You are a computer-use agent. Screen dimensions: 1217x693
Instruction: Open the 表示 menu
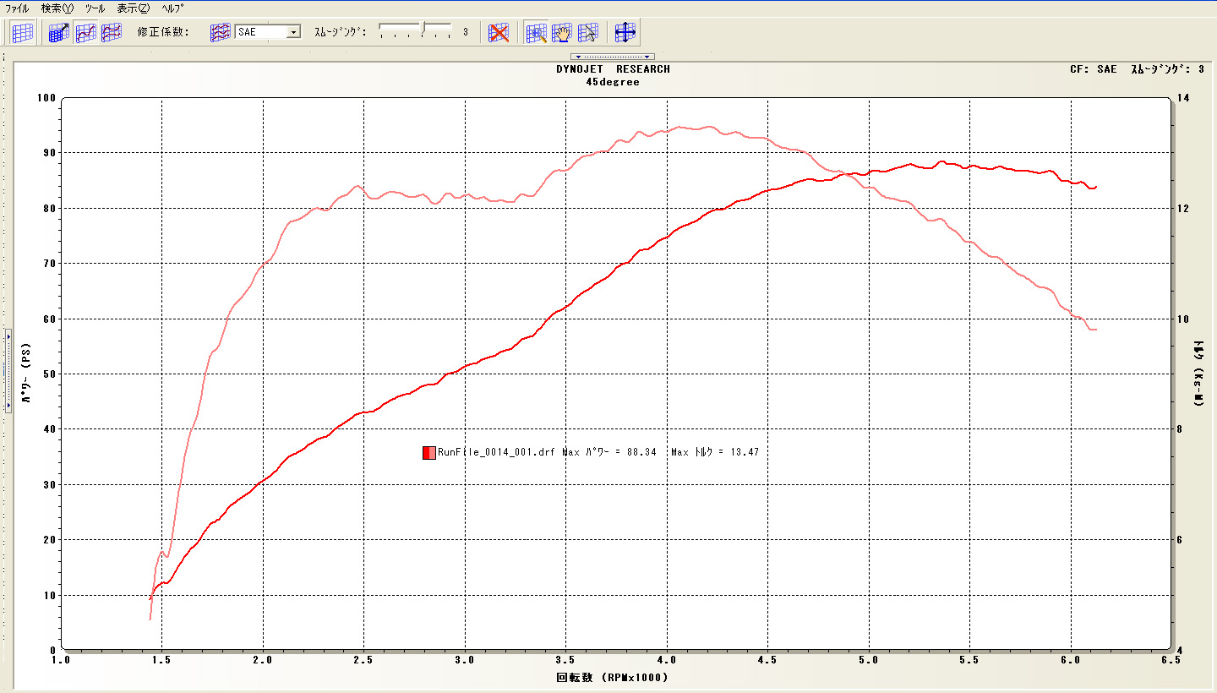[x=133, y=8]
